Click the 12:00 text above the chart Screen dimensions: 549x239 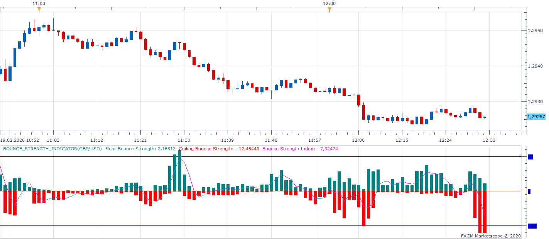tap(329, 3)
